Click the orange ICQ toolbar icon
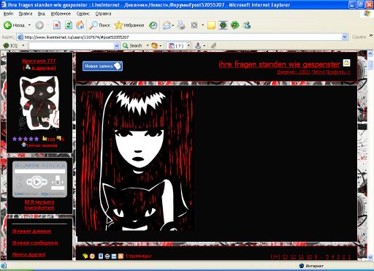 tap(155, 45)
